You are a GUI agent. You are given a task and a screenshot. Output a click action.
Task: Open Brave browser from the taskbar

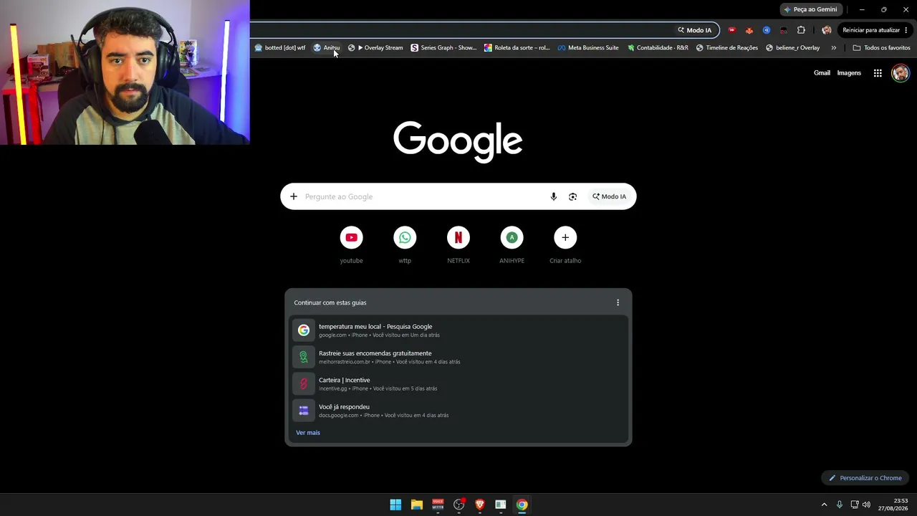pos(480,505)
